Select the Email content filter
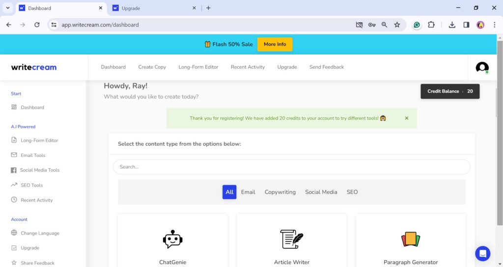This screenshot has height=267, width=503. 248,192
